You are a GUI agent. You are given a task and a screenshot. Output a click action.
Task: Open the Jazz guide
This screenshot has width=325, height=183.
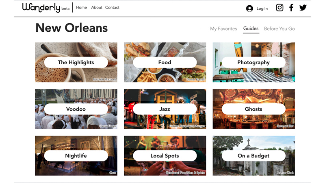click(x=165, y=109)
